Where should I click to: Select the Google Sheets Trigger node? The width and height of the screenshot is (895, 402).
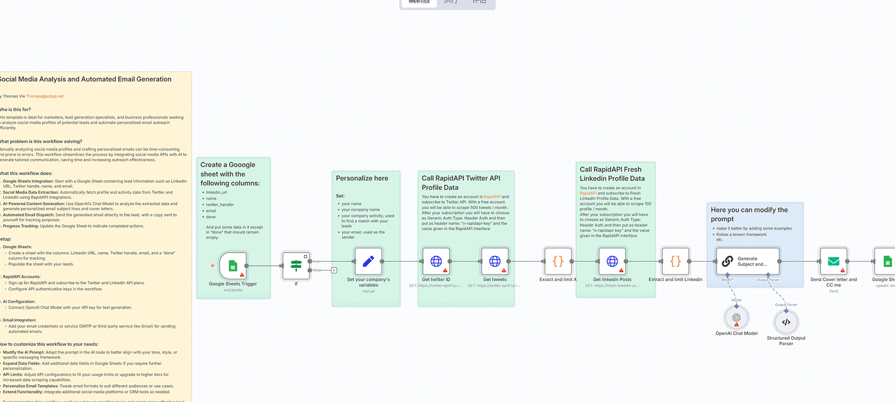233,265
